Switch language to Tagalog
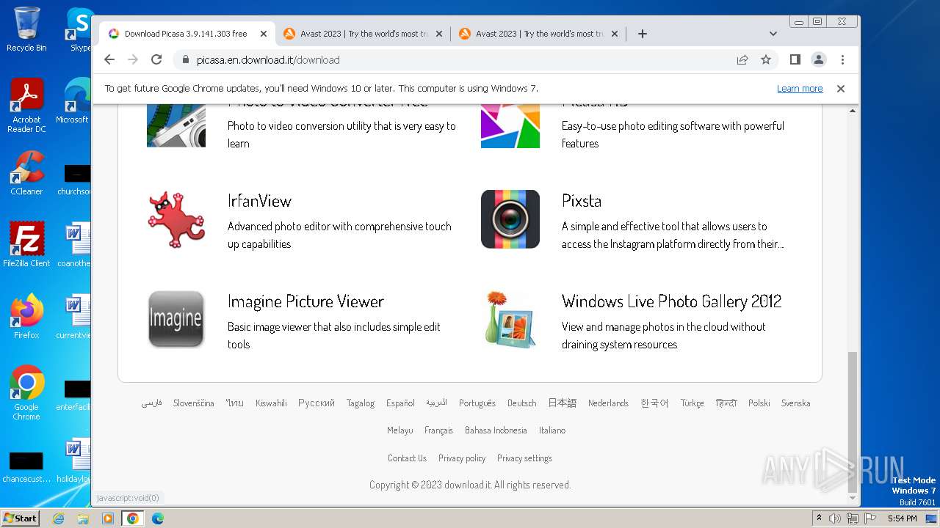The image size is (940, 528). [361, 403]
